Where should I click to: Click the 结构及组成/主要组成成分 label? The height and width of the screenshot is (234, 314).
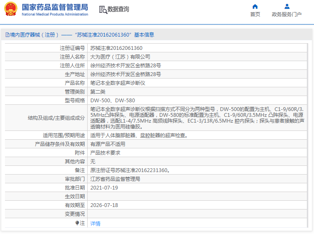(56, 118)
